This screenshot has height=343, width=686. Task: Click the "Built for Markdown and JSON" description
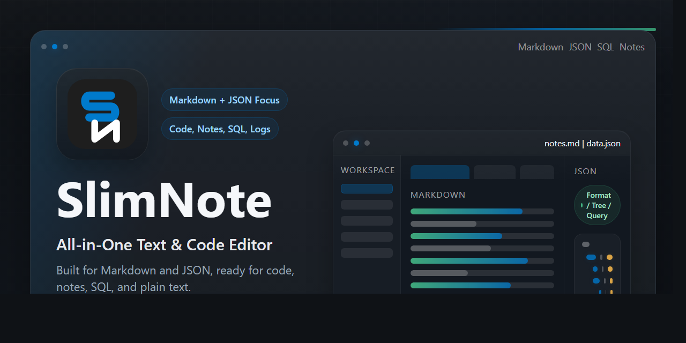tap(175, 278)
